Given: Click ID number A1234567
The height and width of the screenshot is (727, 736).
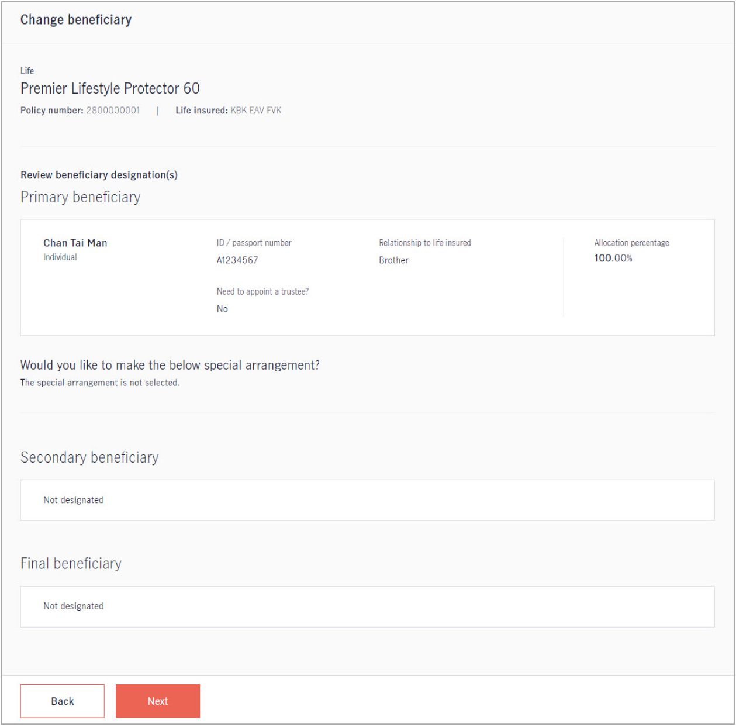Looking at the screenshot, I should pyautogui.click(x=237, y=260).
